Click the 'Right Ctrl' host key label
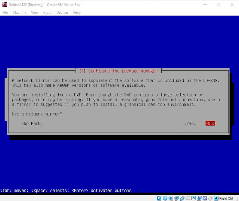Screen dimensions: 239x201 point(226,198)
